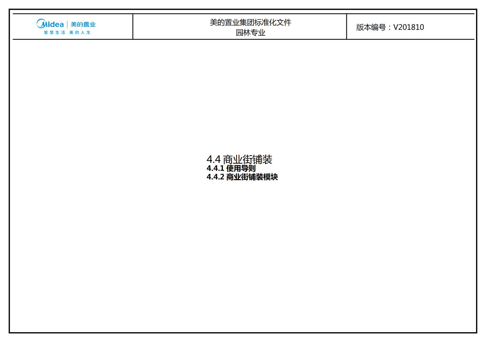
Task: Click the title '美的置业集团标准化文件'
Action: point(250,22)
